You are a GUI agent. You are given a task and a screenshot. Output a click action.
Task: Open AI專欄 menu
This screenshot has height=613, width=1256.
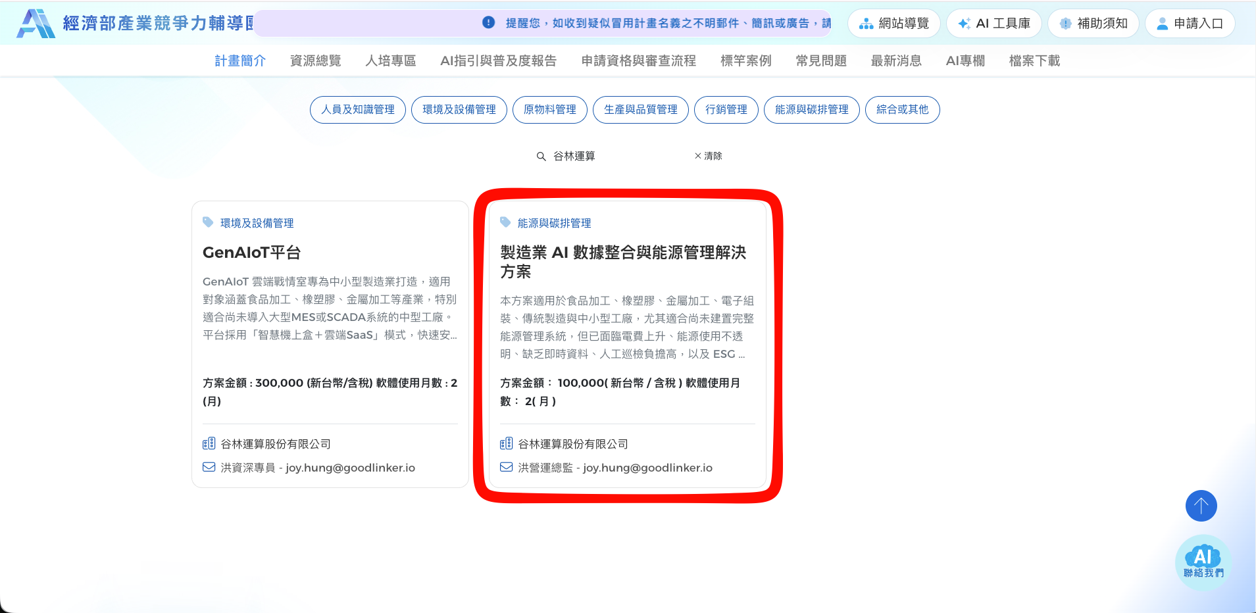coord(965,61)
